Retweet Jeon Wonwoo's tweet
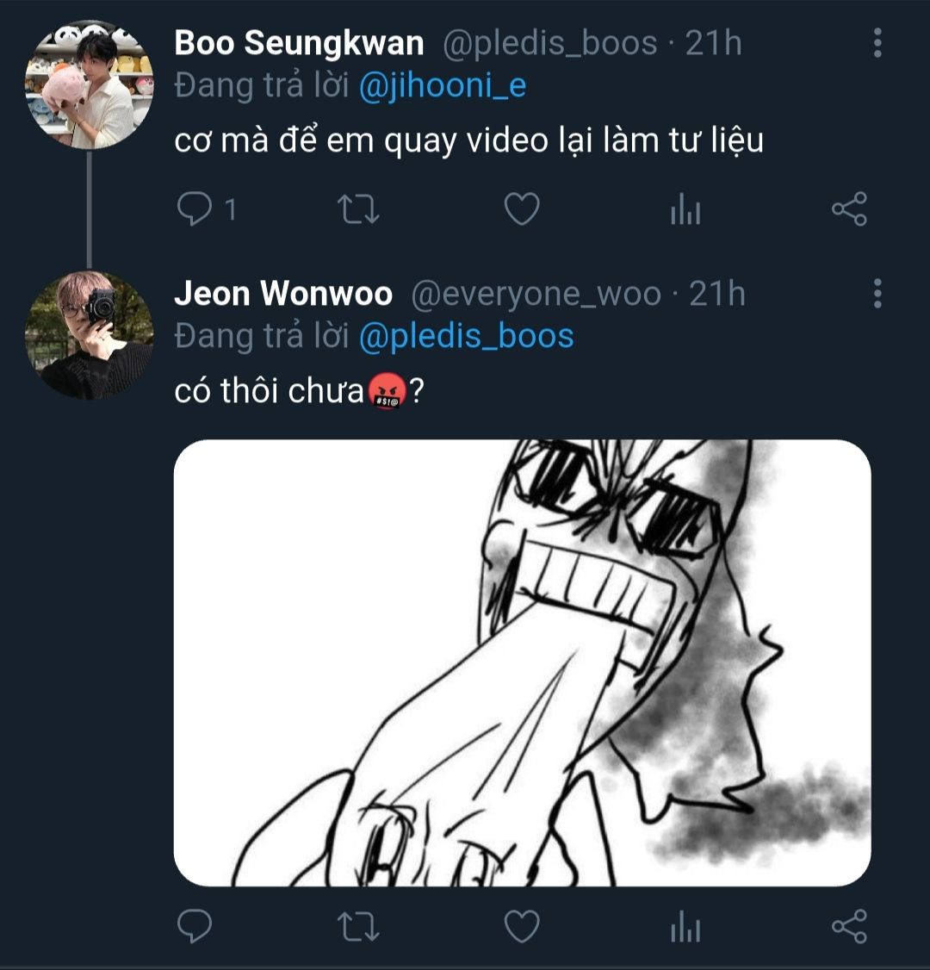 pos(358,927)
